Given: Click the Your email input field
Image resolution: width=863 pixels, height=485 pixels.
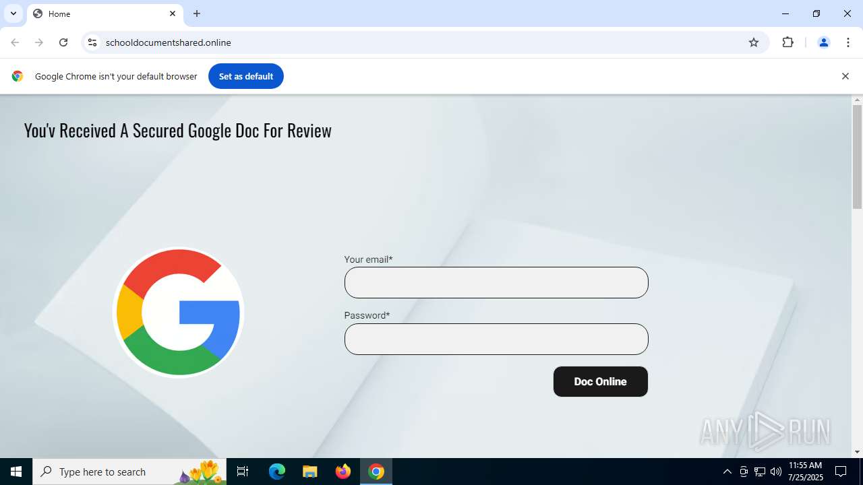Looking at the screenshot, I should pos(496,282).
